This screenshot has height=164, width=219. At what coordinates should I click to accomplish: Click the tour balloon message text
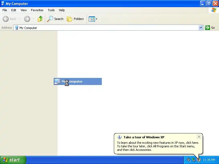158,146
